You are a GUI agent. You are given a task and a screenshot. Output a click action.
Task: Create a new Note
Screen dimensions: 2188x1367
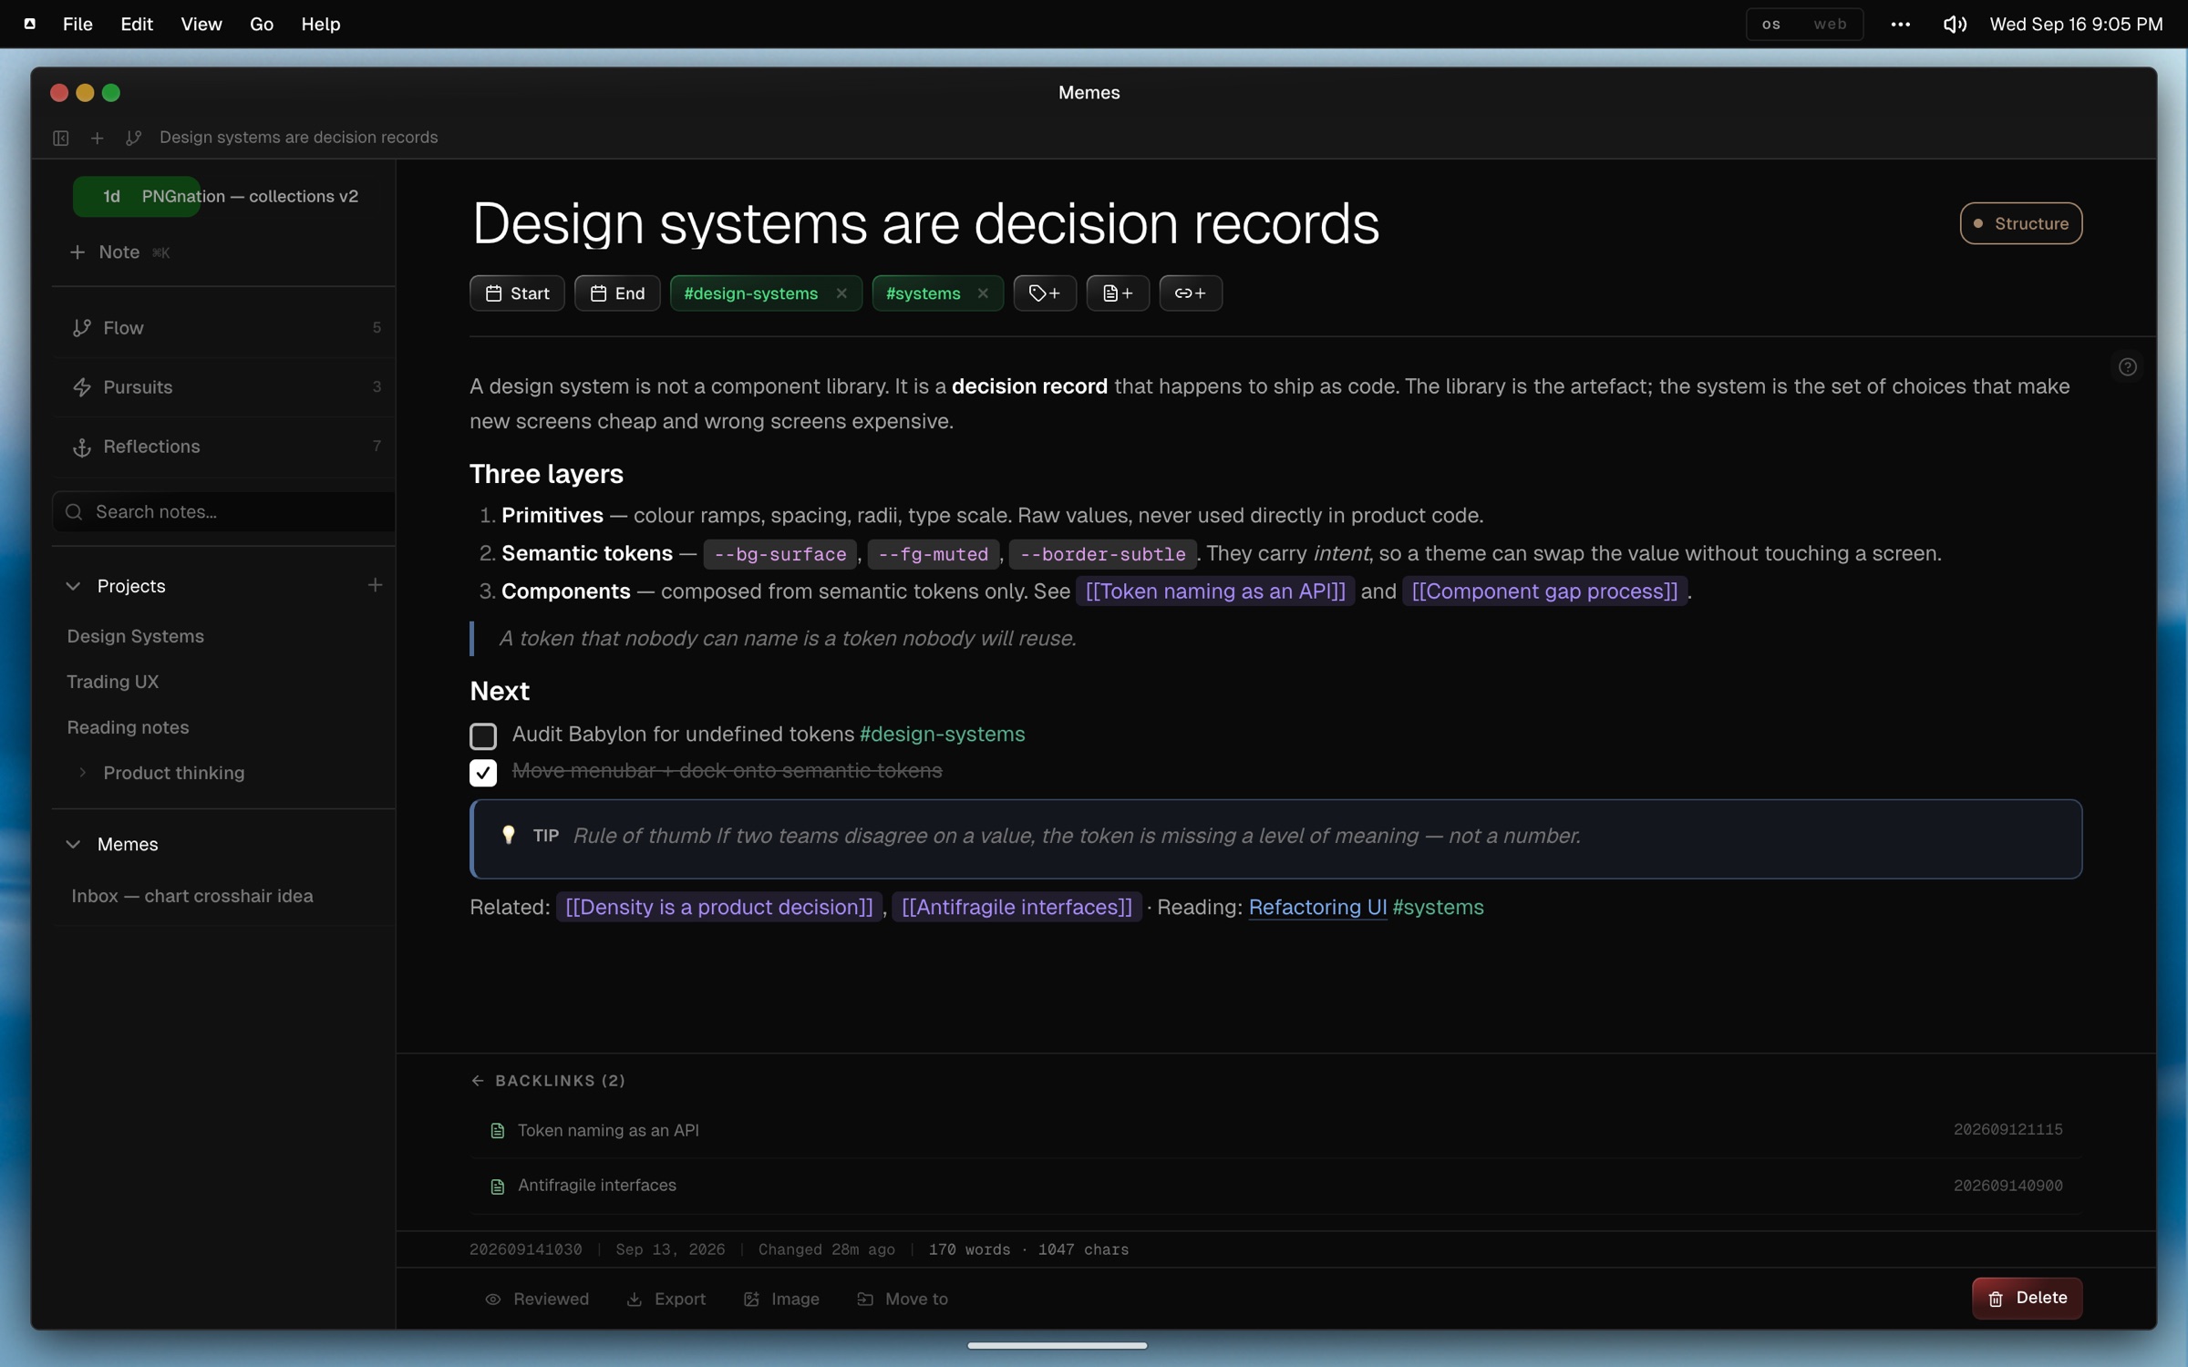(119, 252)
